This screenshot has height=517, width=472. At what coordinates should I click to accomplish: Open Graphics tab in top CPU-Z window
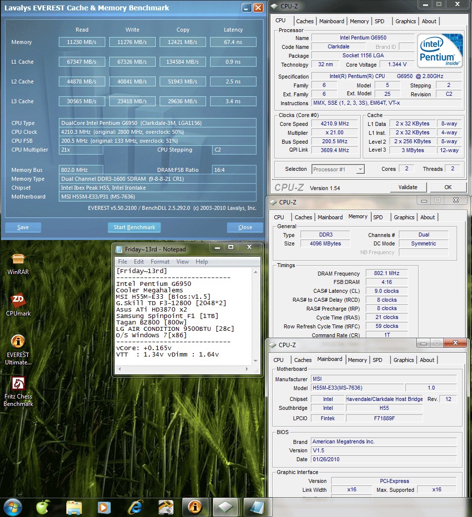(406, 21)
